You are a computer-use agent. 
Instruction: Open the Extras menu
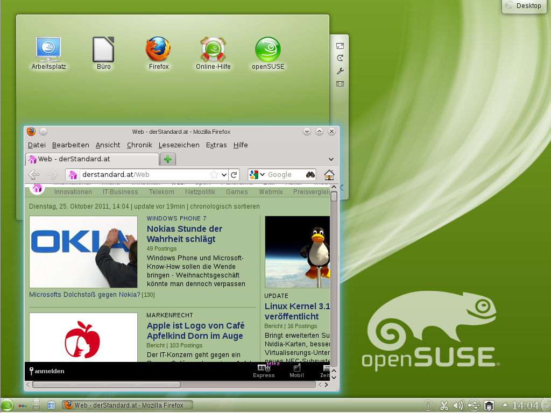pos(216,145)
